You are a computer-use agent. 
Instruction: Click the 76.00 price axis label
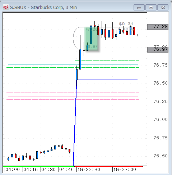tap(161, 120)
